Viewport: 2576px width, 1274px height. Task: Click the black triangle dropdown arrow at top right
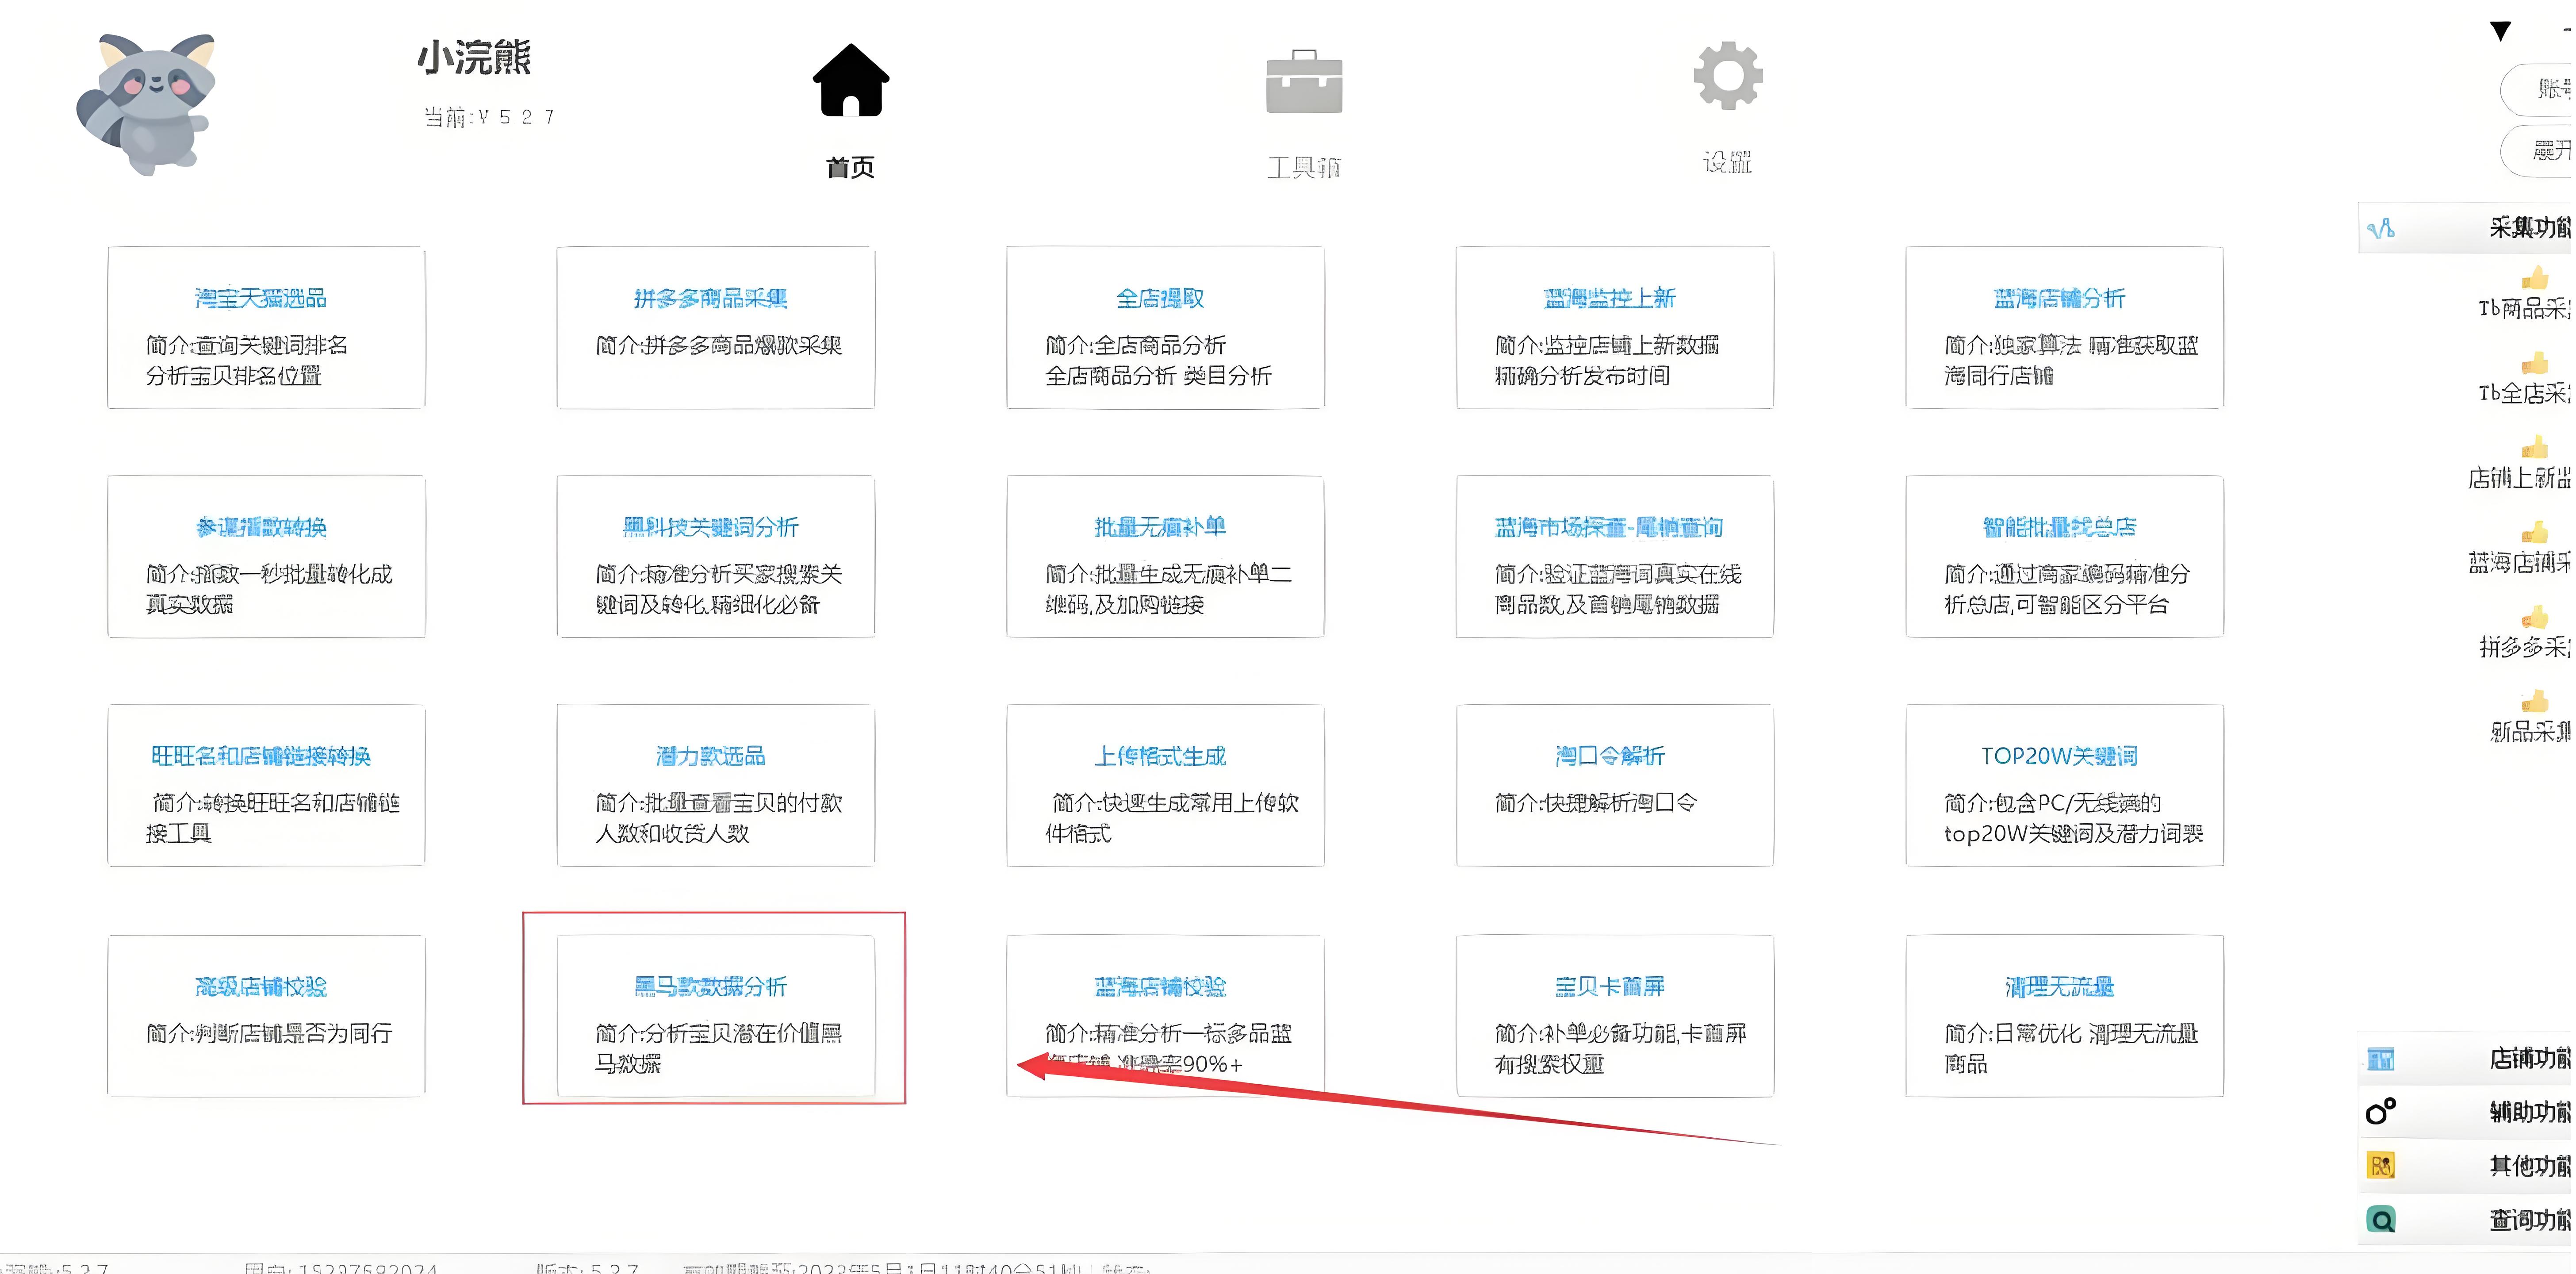click(x=2500, y=31)
